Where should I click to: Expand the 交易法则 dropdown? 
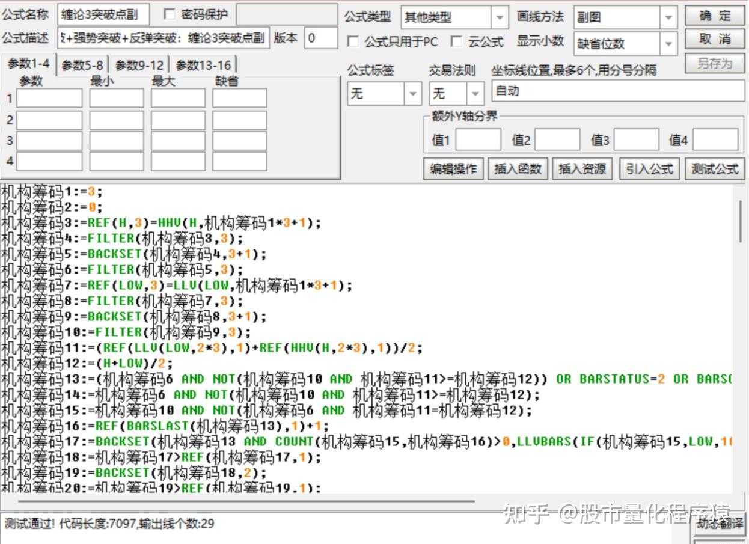(476, 94)
